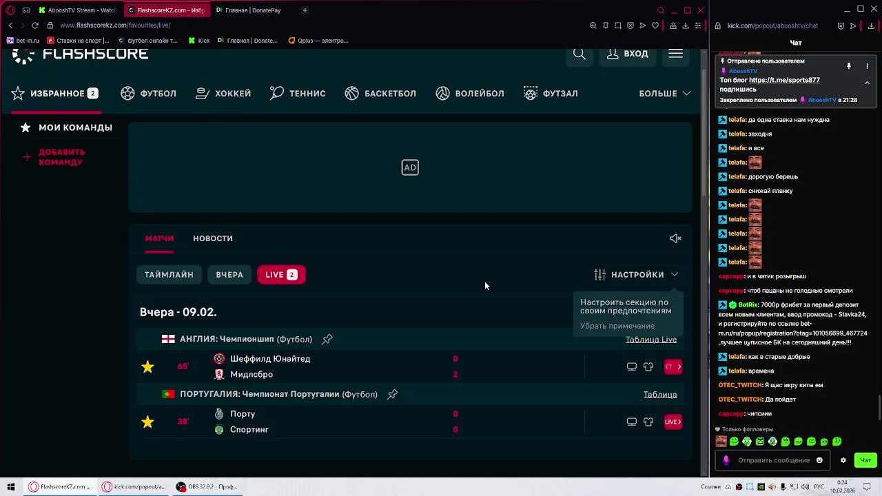The height and width of the screenshot is (496, 882).
Task: Open the t.me/sports877 link in chat
Action: tap(784, 80)
